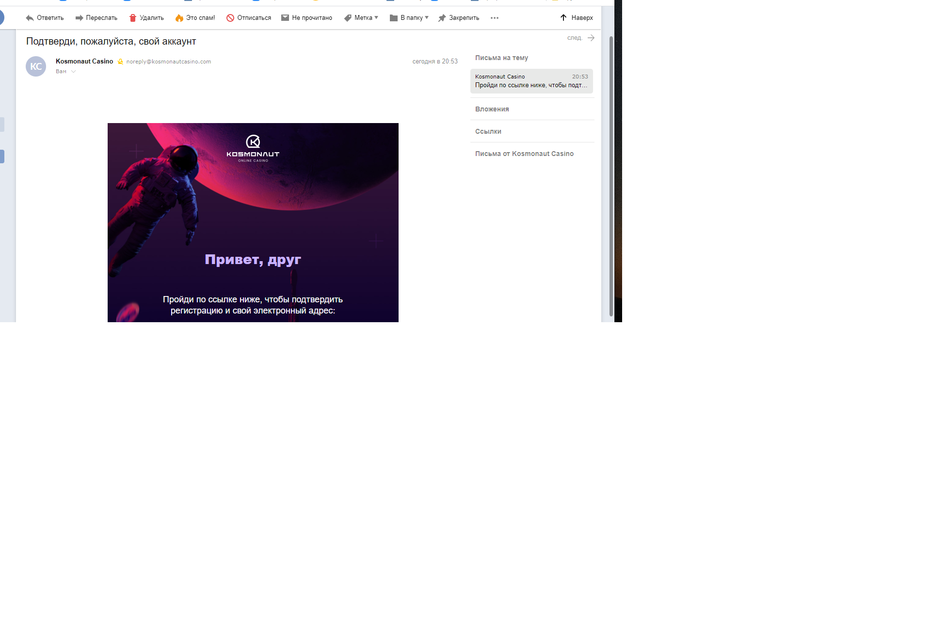Click the Reply arrow icon

point(30,18)
